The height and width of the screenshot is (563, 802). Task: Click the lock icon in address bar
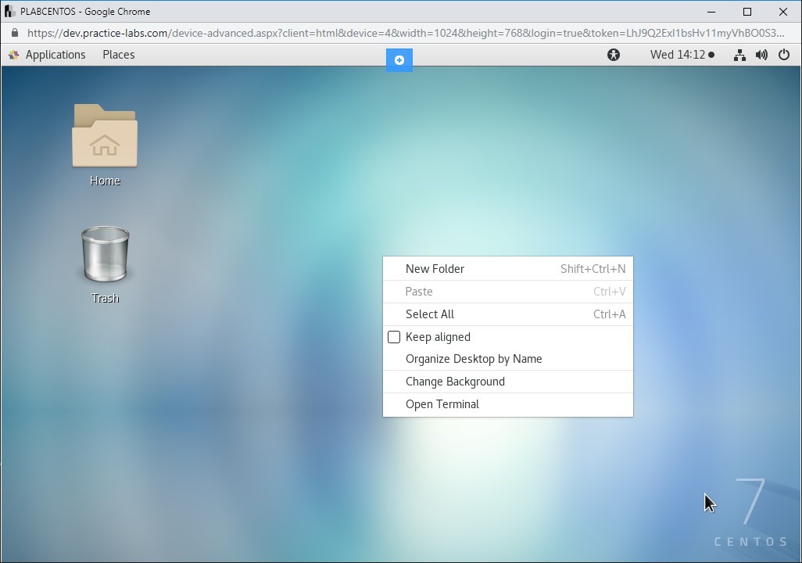pos(14,33)
